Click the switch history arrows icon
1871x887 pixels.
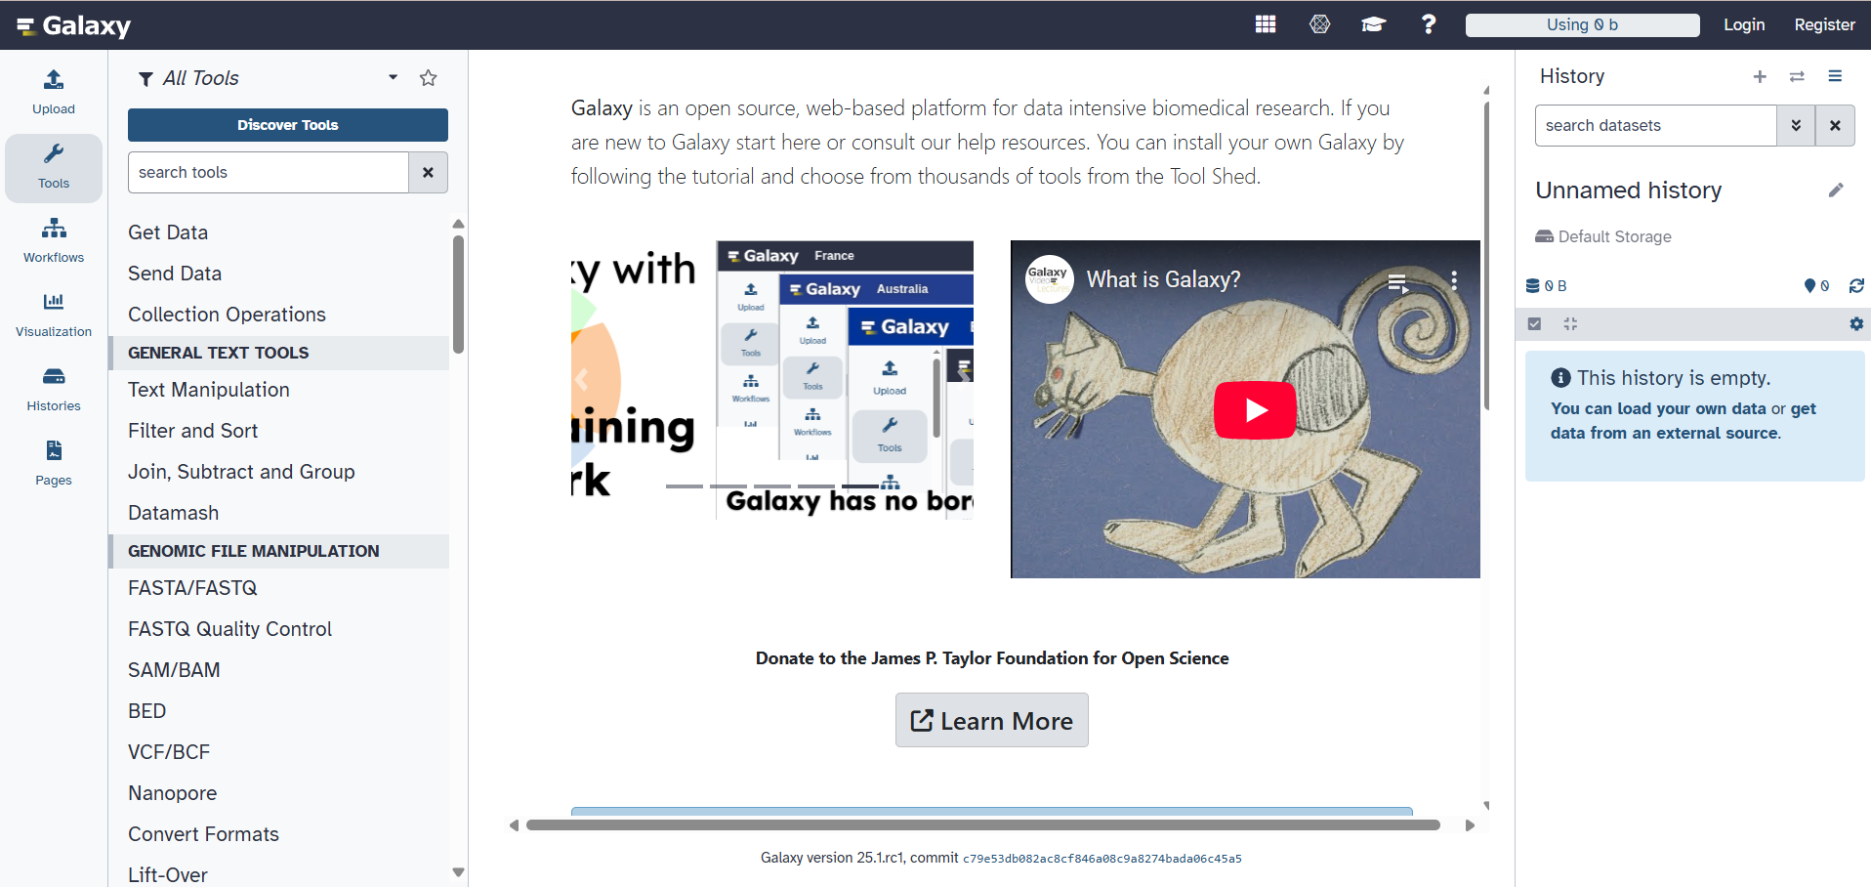coord(1797,76)
